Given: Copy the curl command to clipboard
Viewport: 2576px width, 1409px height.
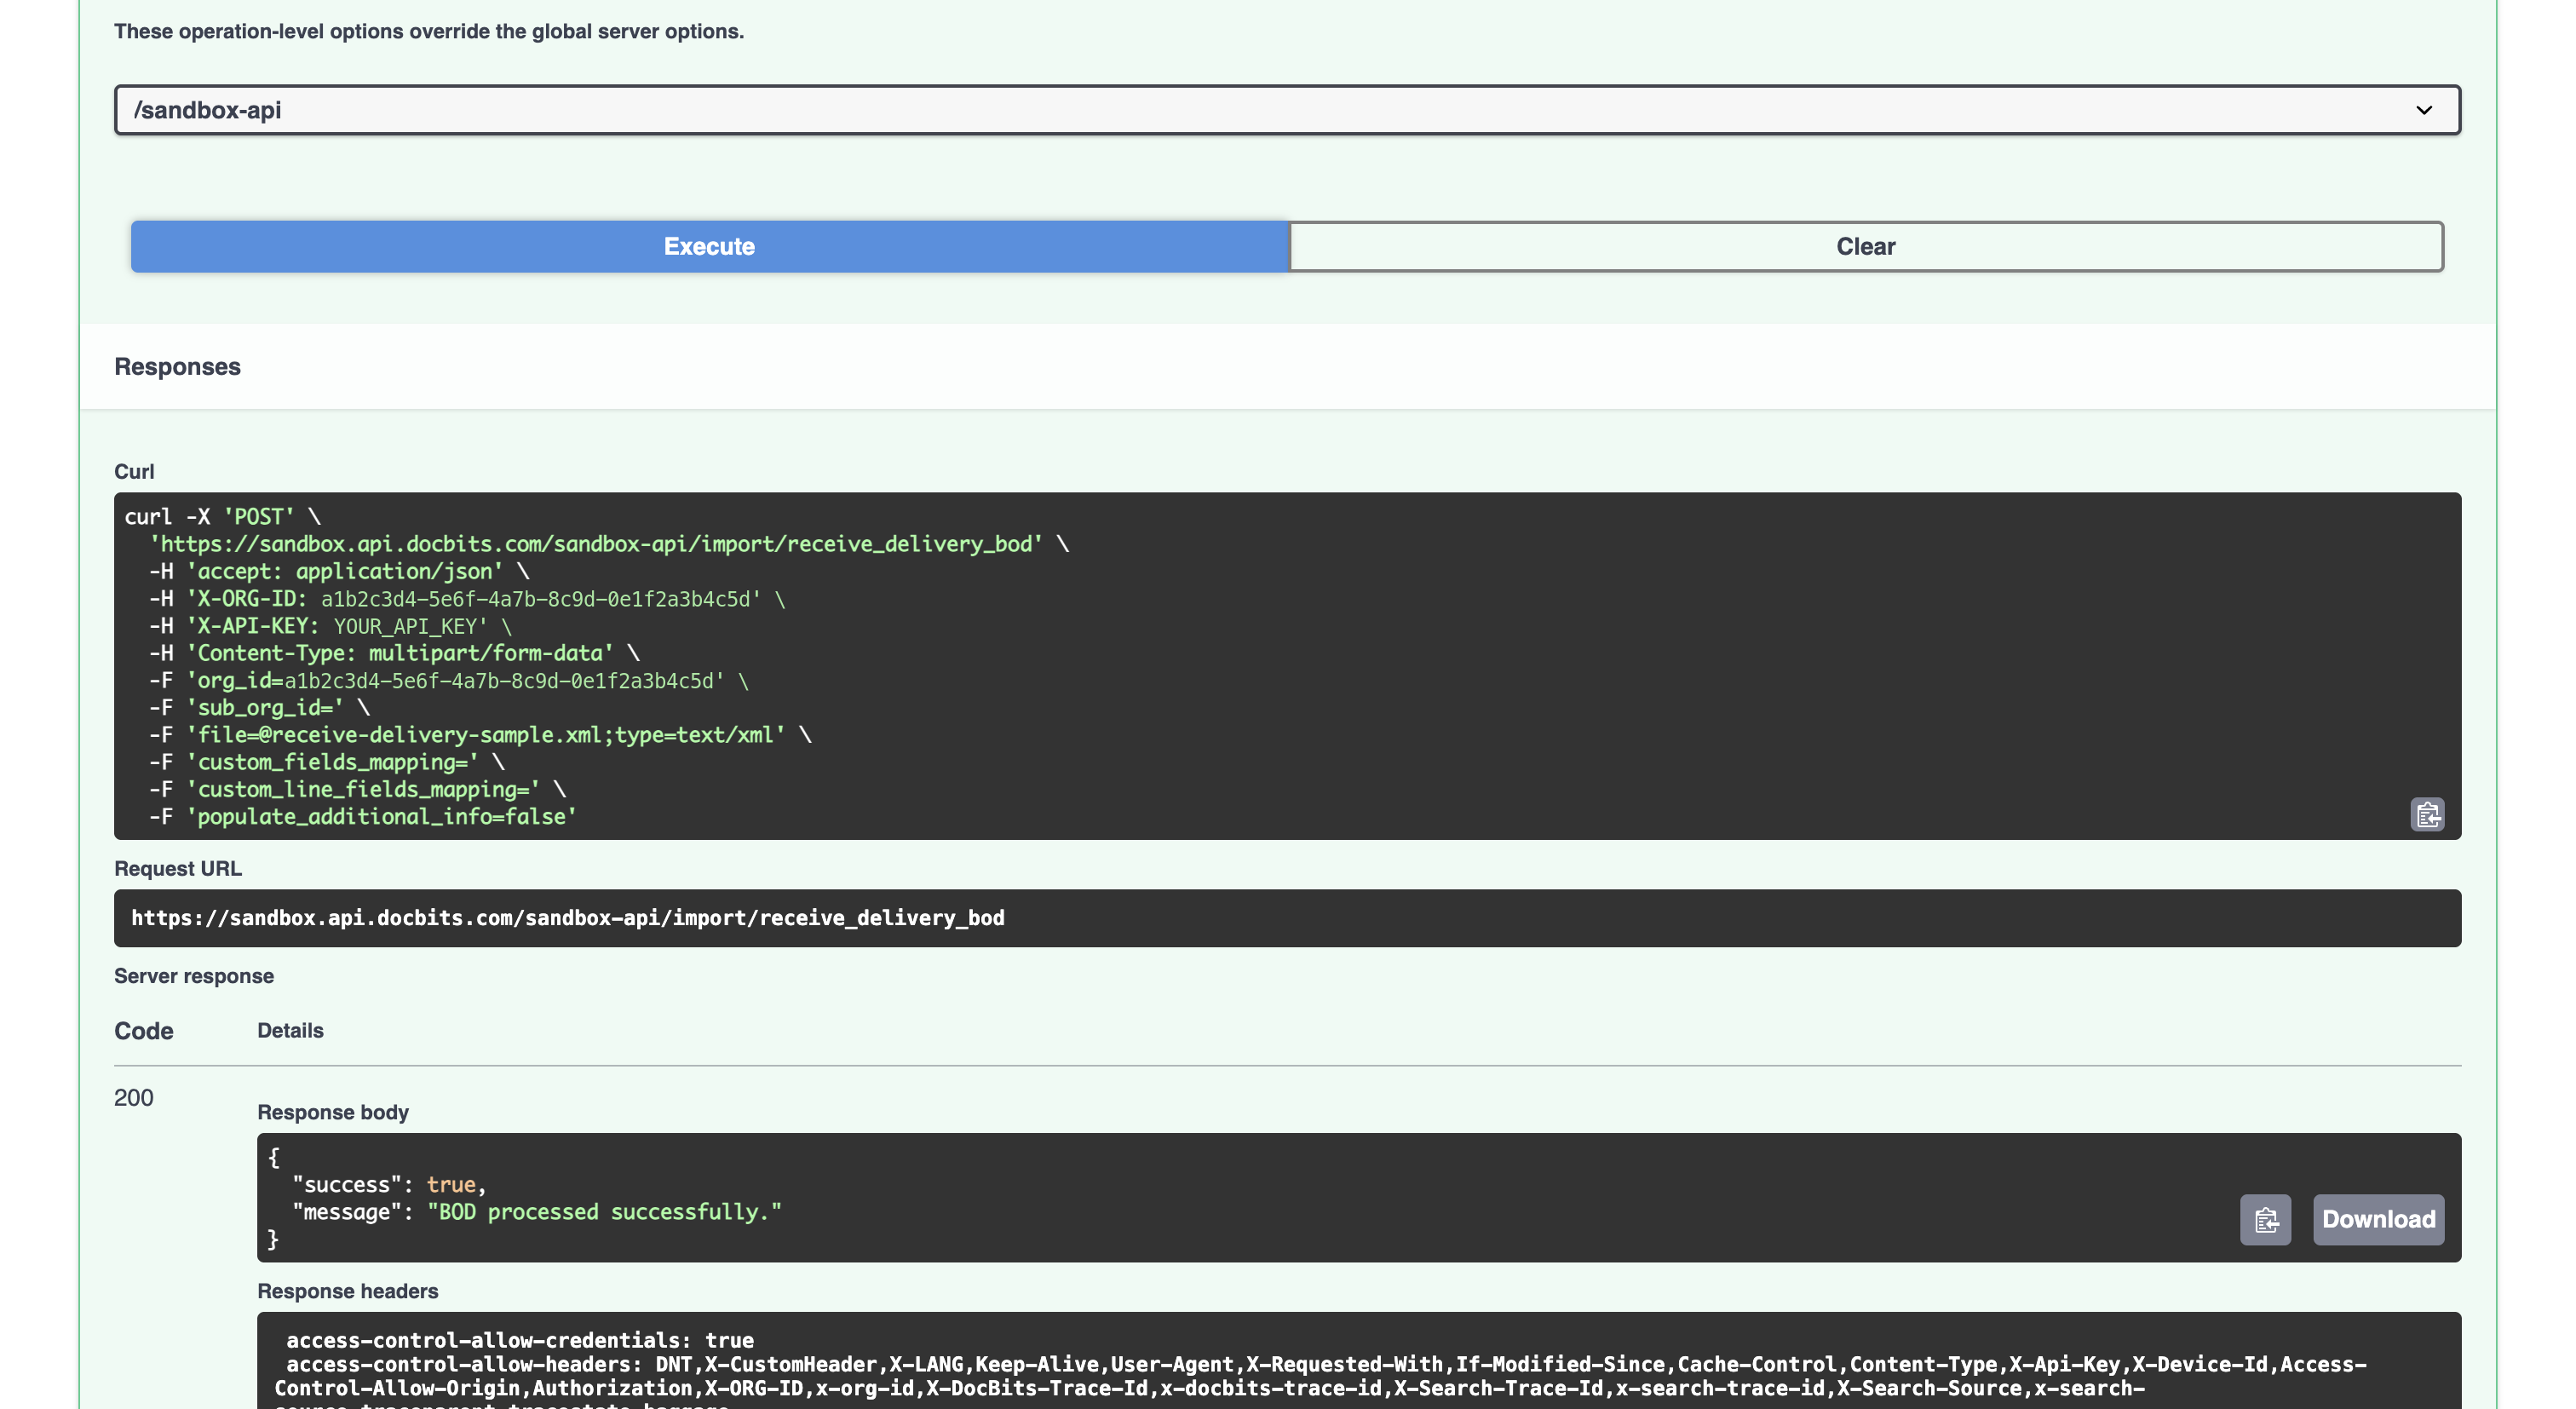Looking at the screenshot, I should (x=2427, y=815).
